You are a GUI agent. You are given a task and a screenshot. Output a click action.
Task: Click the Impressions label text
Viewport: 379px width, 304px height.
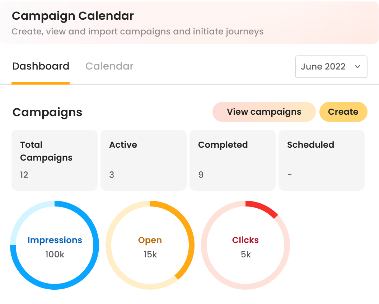tap(55, 240)
